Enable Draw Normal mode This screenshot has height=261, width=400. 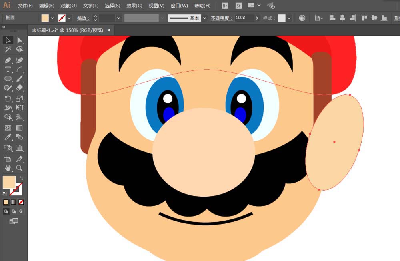(x=6, y=211)
